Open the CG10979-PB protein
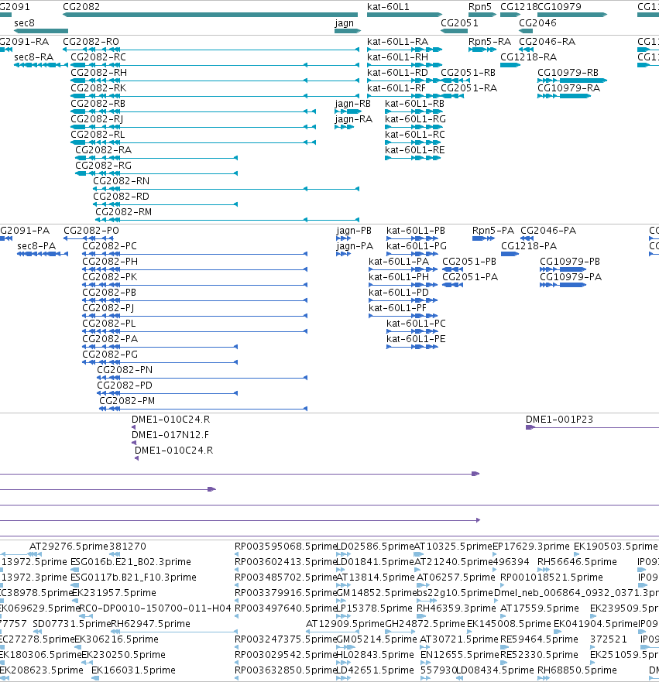The image size is (659, 682). (563, 269)
